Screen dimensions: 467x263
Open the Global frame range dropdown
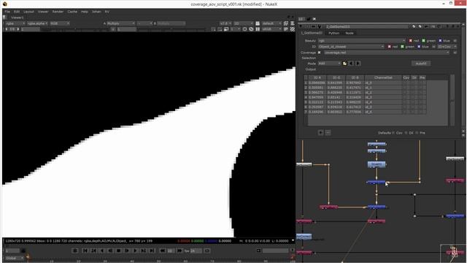(14, 258)
